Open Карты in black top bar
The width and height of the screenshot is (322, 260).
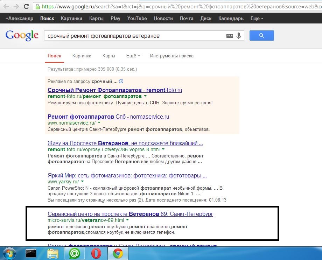point(96,18)
